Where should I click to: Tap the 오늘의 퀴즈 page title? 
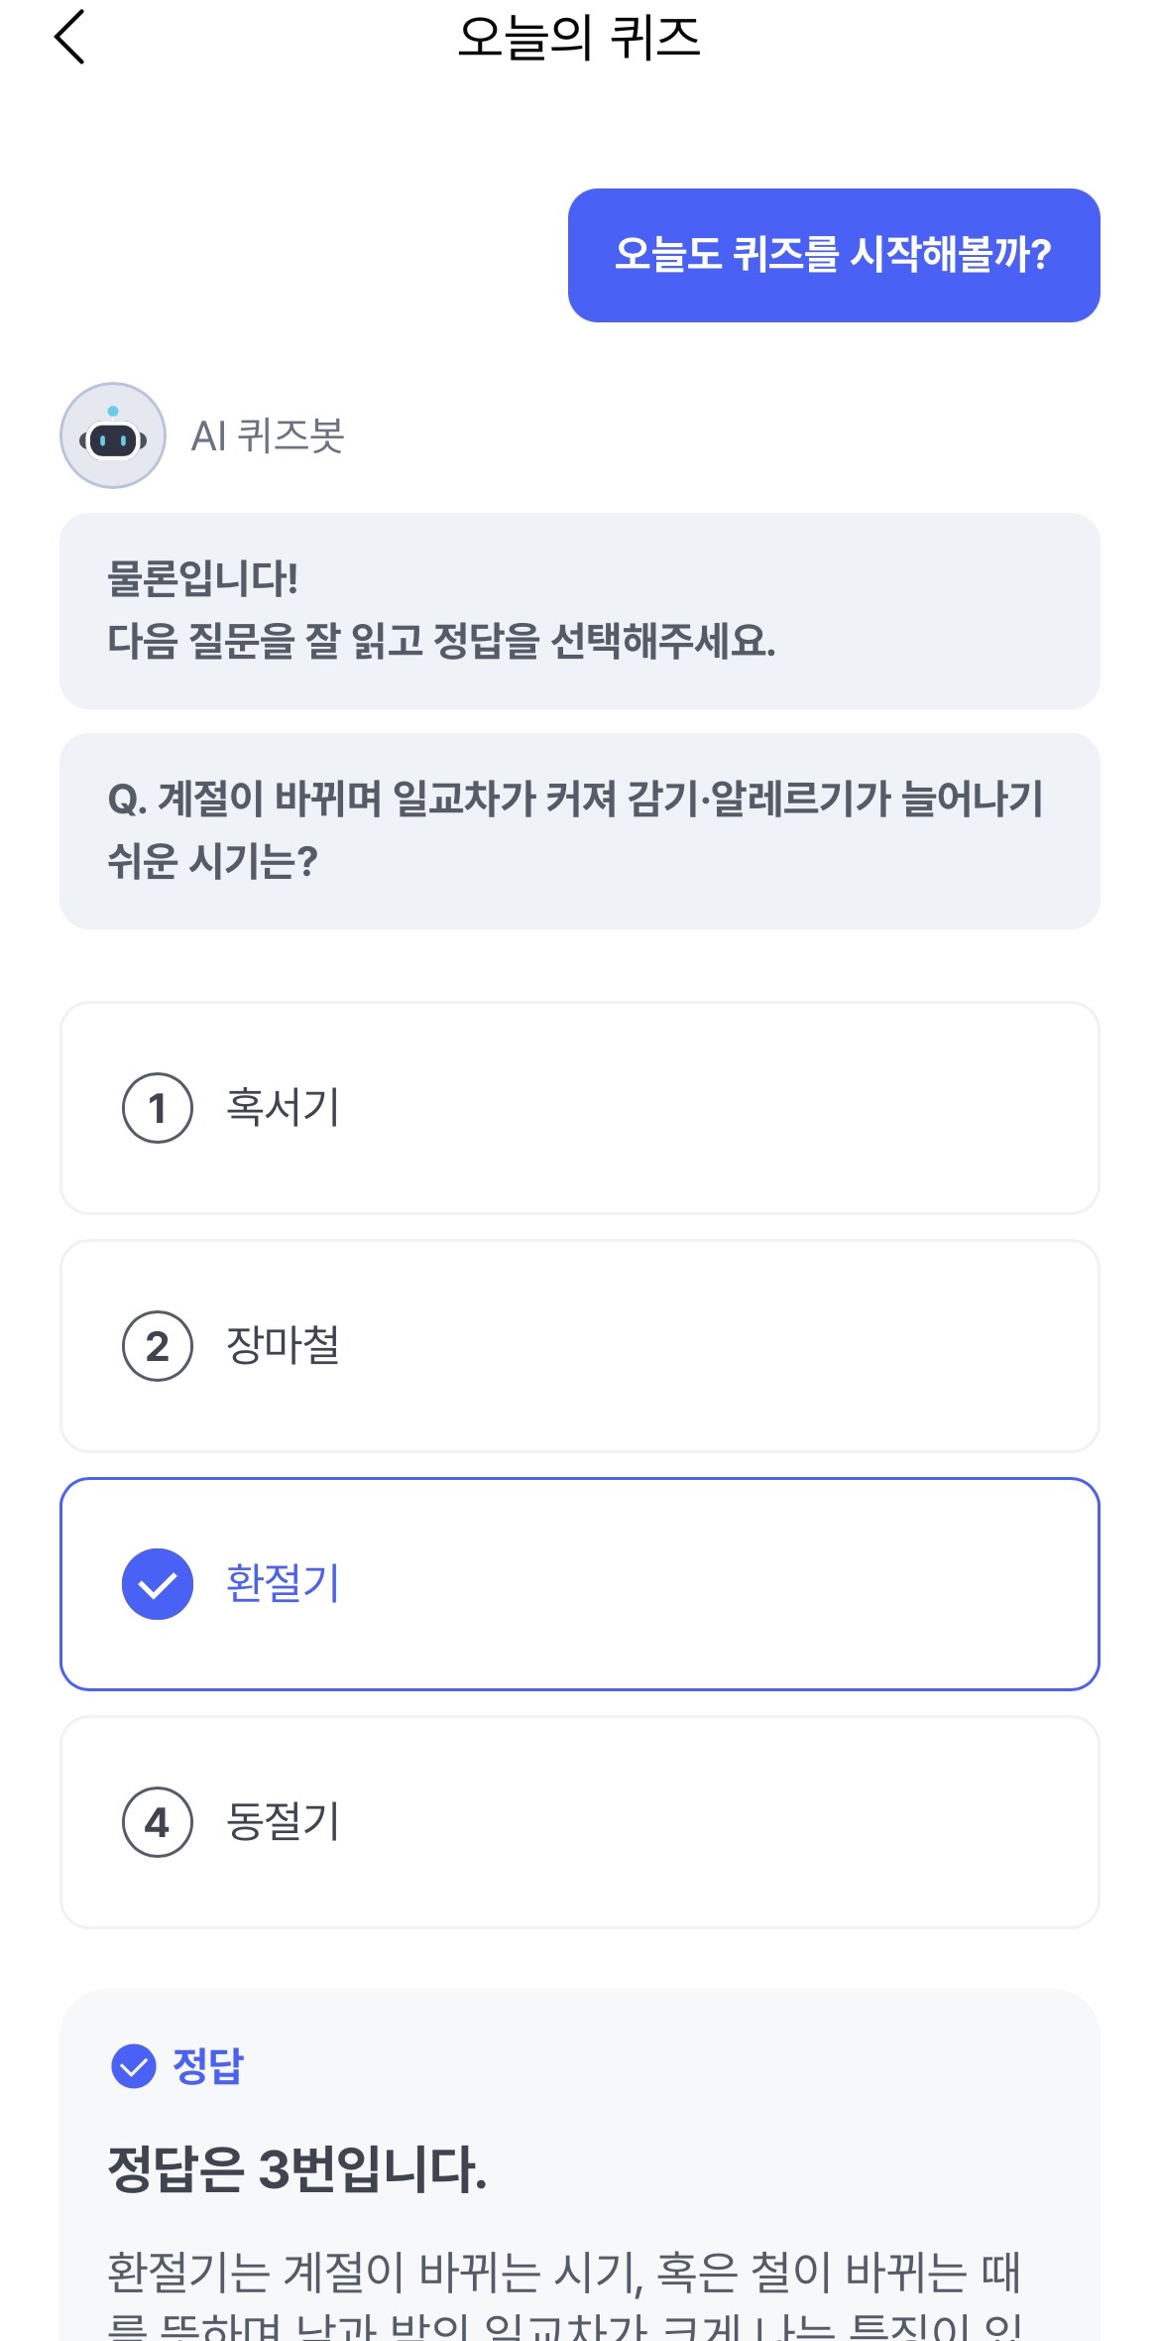(x=579, y=38)
